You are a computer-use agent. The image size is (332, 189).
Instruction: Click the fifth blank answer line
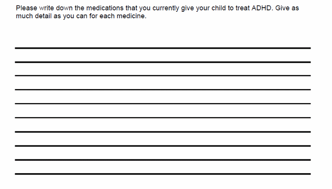[x=162, y=104]
